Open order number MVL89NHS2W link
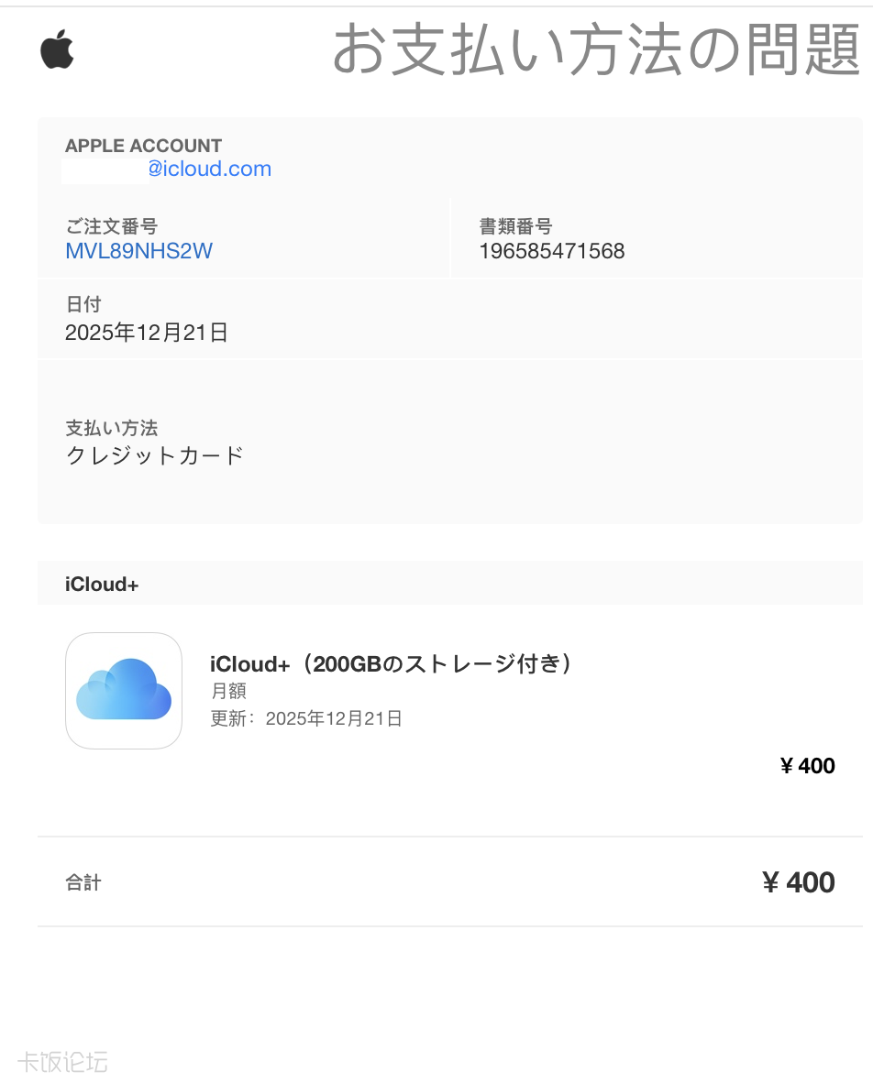The image size is (873, 1083). pos(138,251)
